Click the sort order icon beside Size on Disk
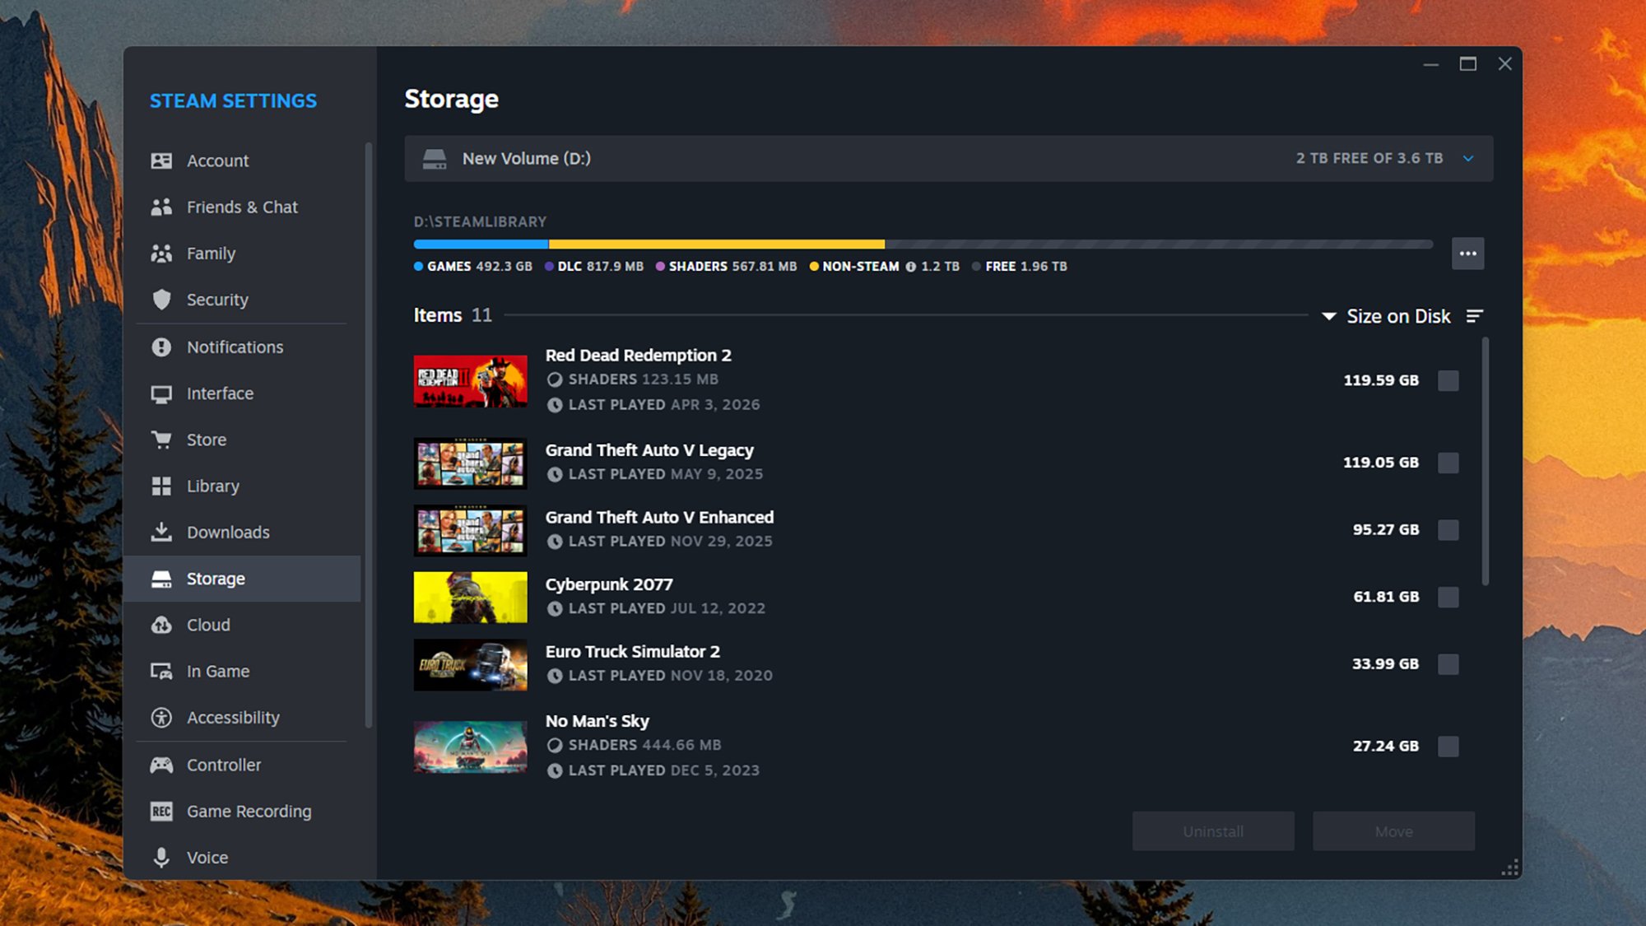Screen dimensions: 1646x926 coord(1475,315)
